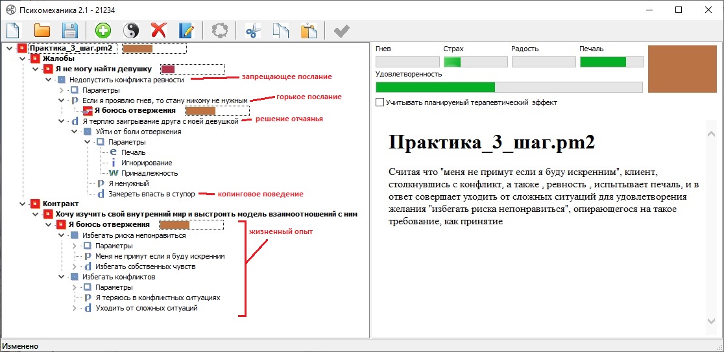Expand 'Избегать собственных чувств' node
724x352 pixels.
[74, 266]
